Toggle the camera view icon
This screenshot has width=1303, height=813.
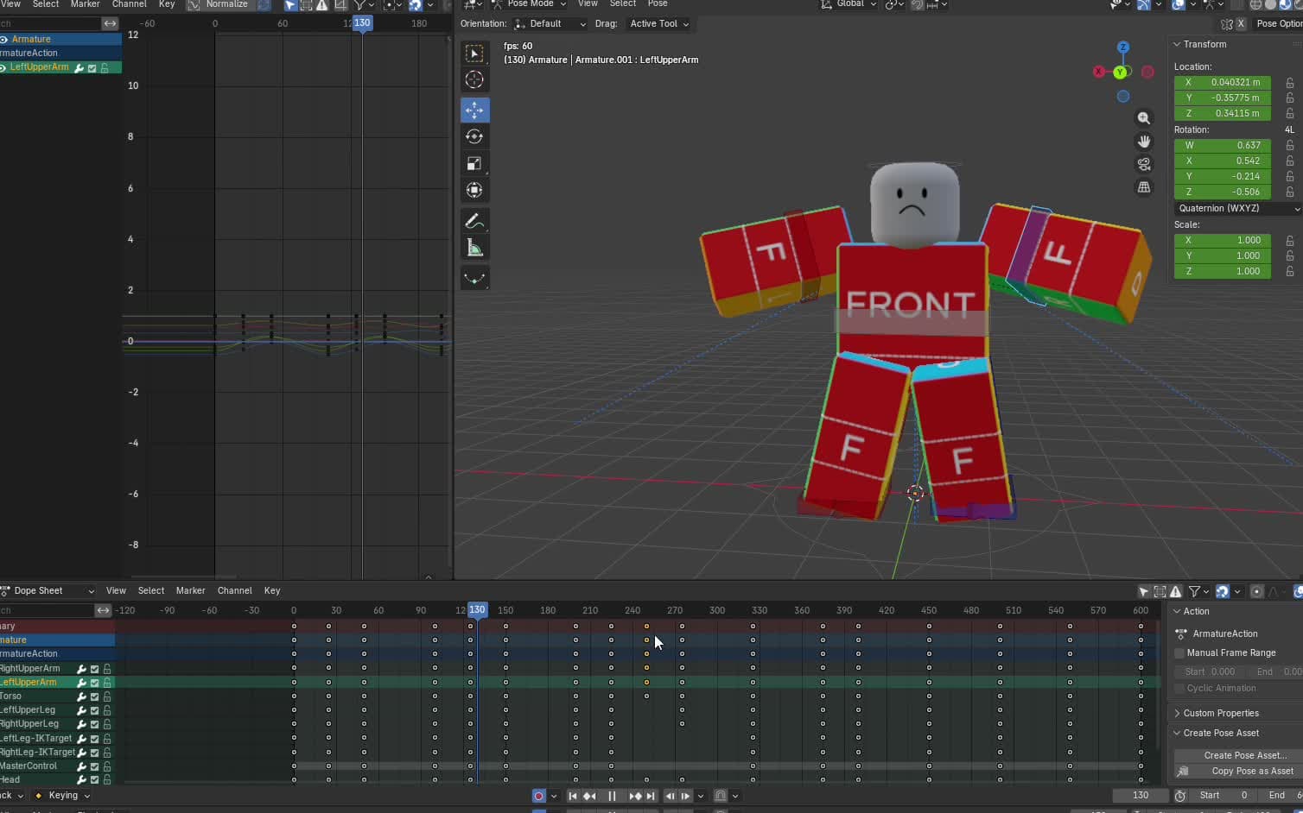(x=1144, y=164)
